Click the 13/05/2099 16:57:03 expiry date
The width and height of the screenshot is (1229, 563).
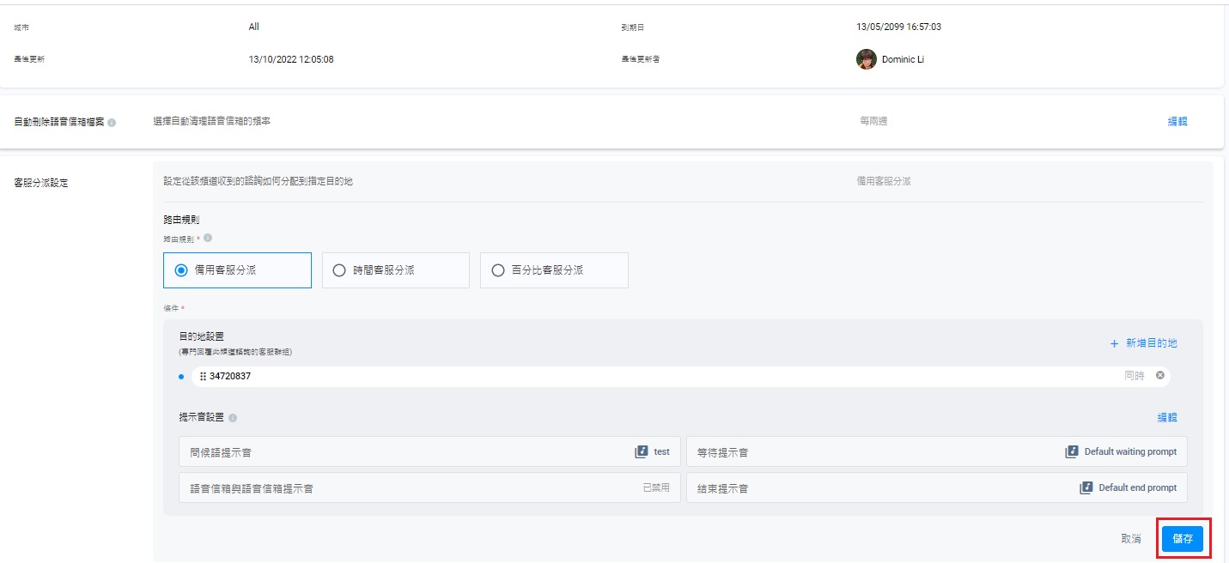pos(898,27)
